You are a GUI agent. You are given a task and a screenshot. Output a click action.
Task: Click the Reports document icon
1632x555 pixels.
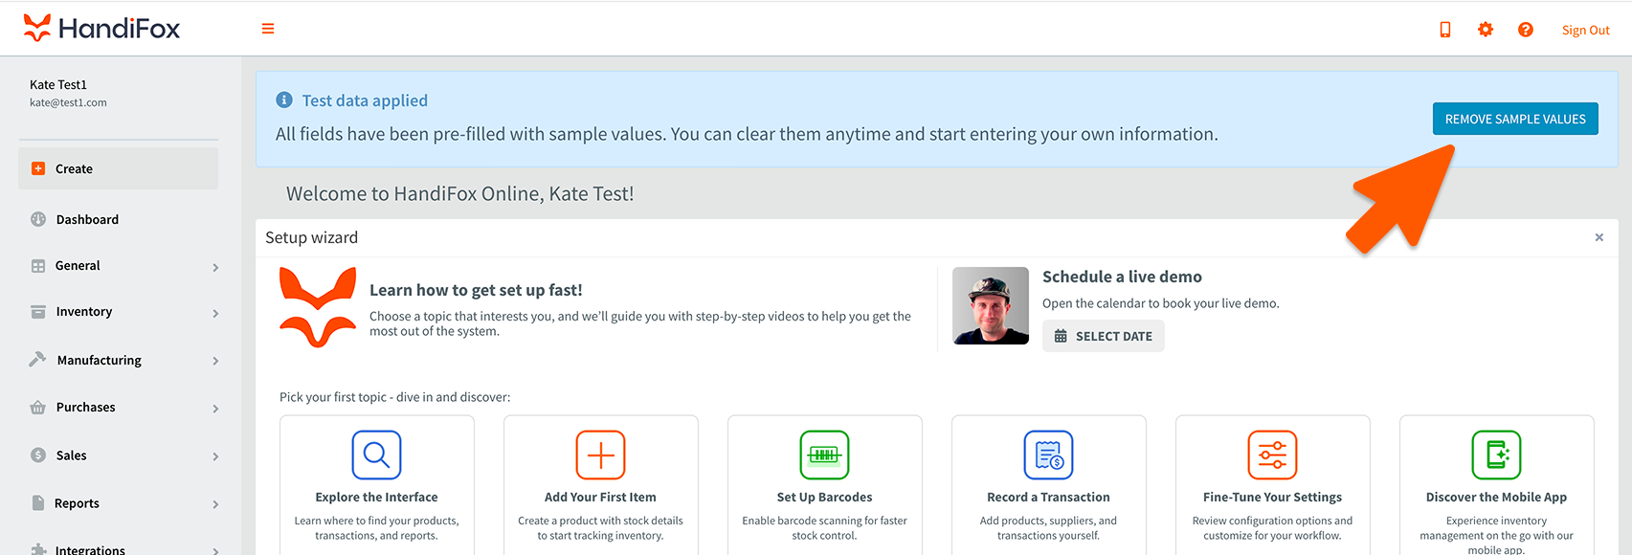(38, 503)
